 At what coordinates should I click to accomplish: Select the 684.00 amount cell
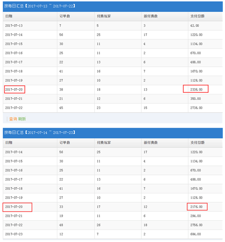tap(196, 234)
